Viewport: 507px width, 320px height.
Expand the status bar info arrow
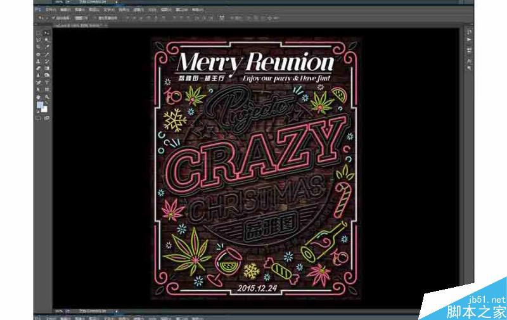(x=117, y=311)
